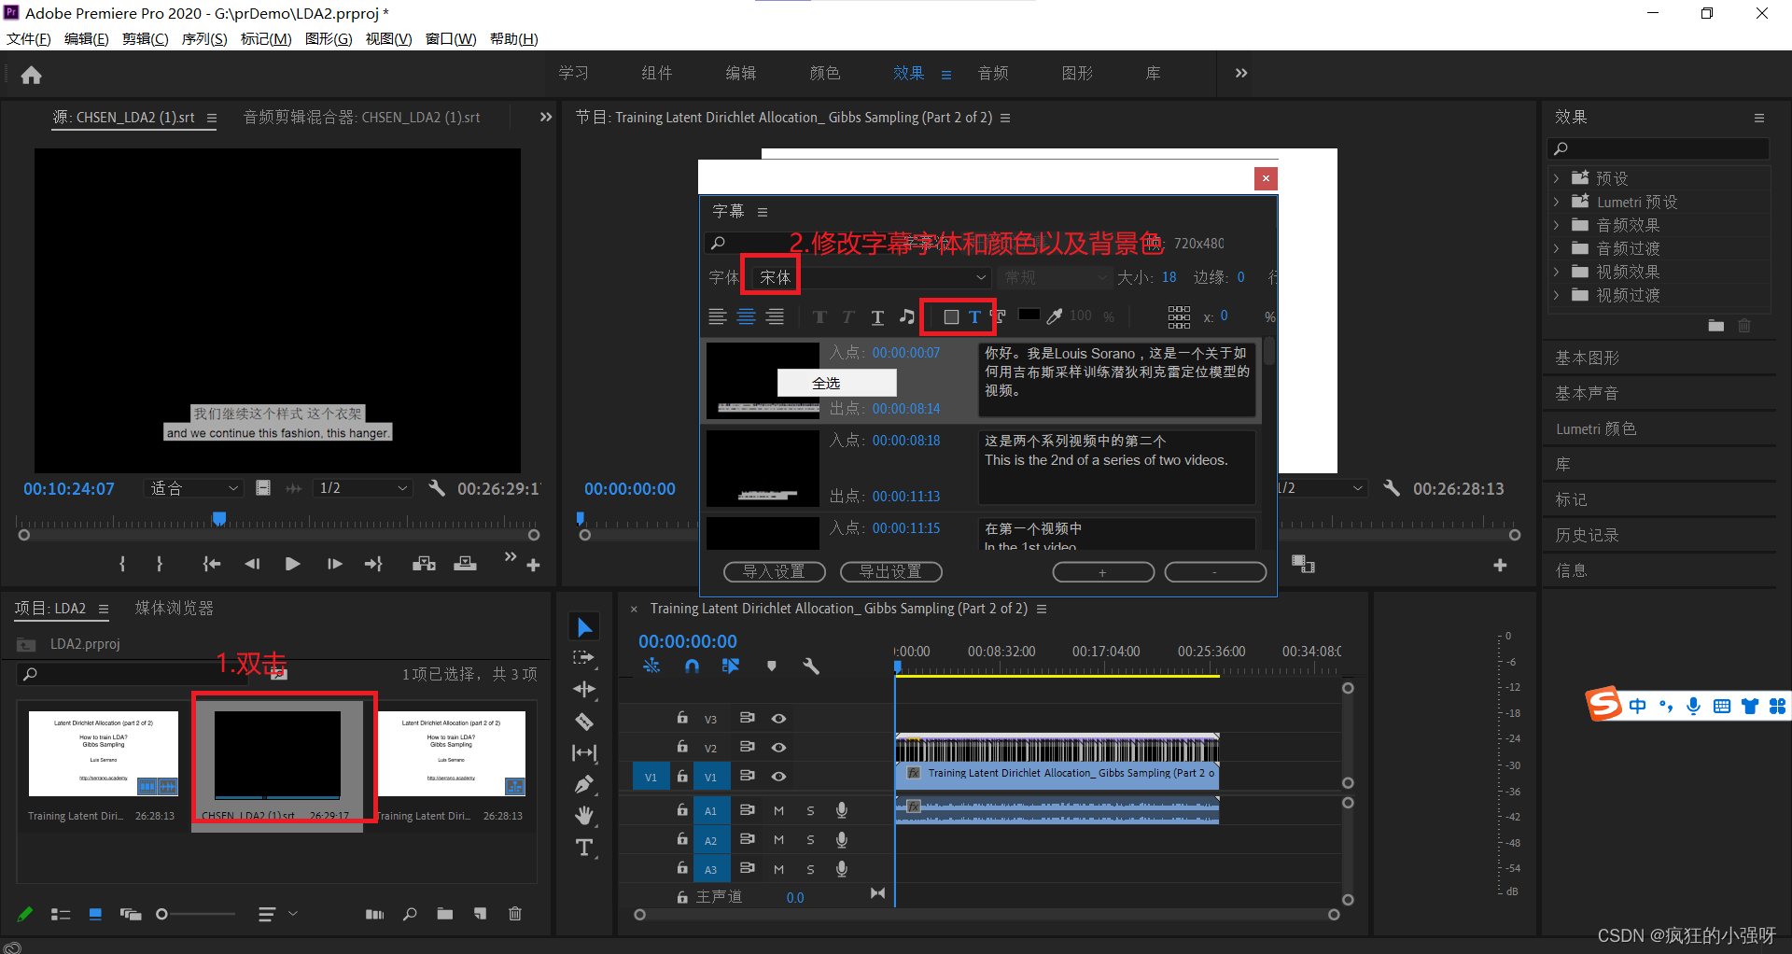The width and height of the screenshot is (1792, 954).
Task: Open the 文件(F) menu
Action: 29,38
